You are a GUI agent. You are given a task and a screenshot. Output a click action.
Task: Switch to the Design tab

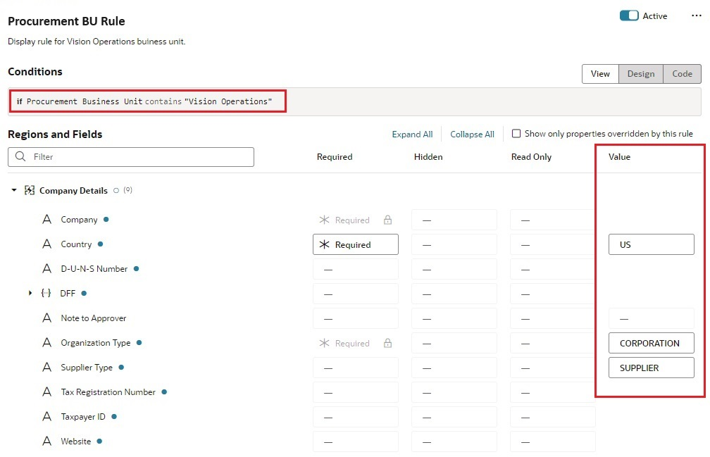click(x=641, y=74)
